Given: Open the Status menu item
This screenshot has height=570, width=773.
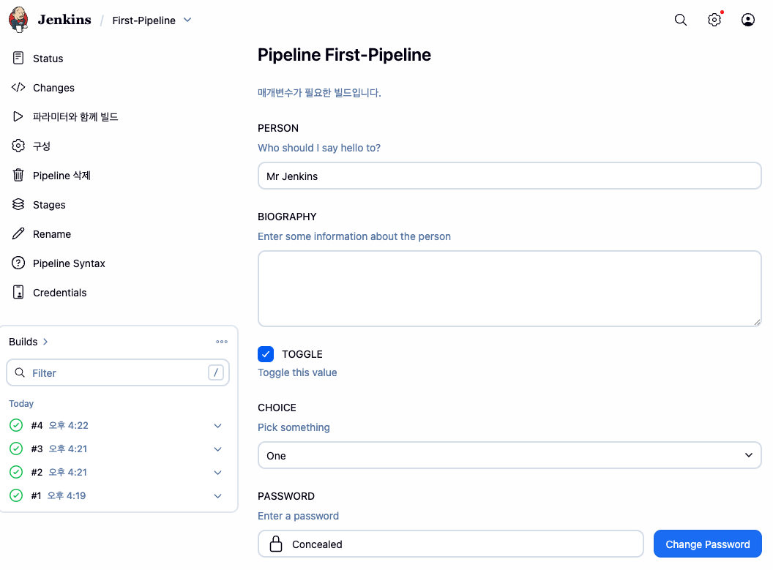Looking at the screenshot, I should tap(48, 59).
